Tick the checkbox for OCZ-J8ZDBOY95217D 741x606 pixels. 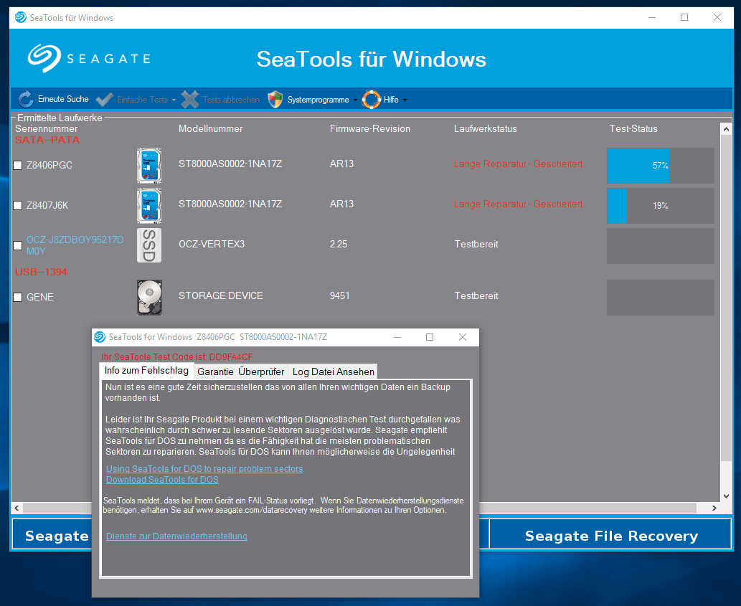point(17,245)
